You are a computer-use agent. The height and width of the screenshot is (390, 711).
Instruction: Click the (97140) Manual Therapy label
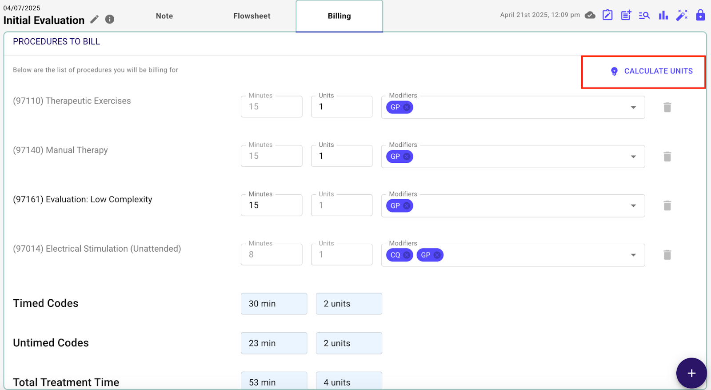[x=60, y=150]
